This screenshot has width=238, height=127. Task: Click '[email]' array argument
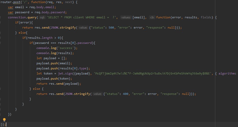tap(139, 17)
